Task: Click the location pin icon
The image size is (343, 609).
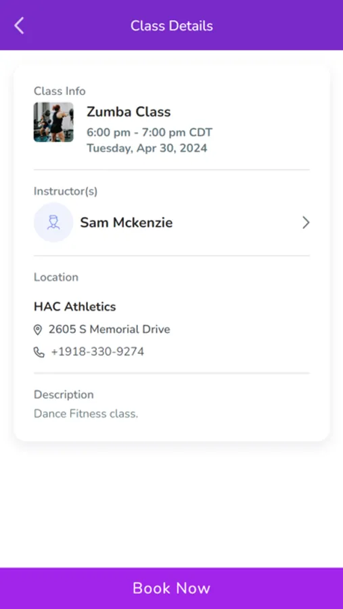Action: [x=38, y=330]
